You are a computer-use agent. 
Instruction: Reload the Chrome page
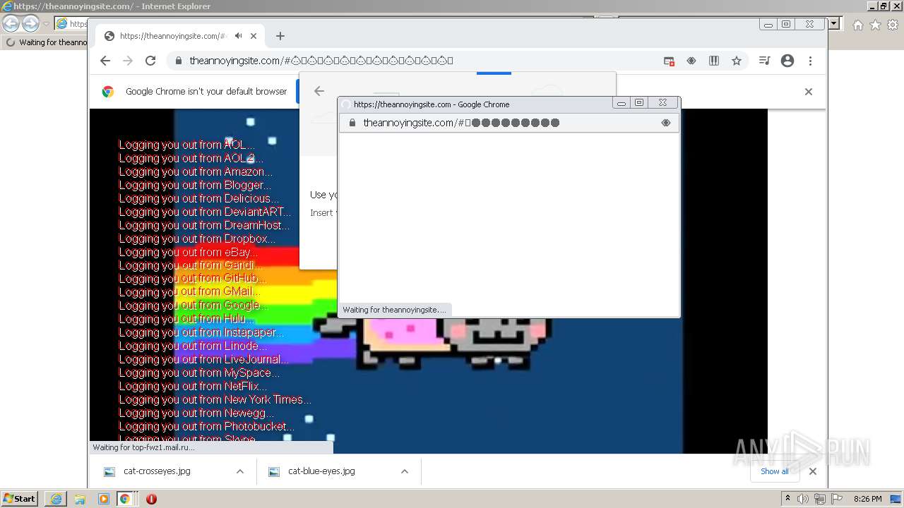pos(150,61)
